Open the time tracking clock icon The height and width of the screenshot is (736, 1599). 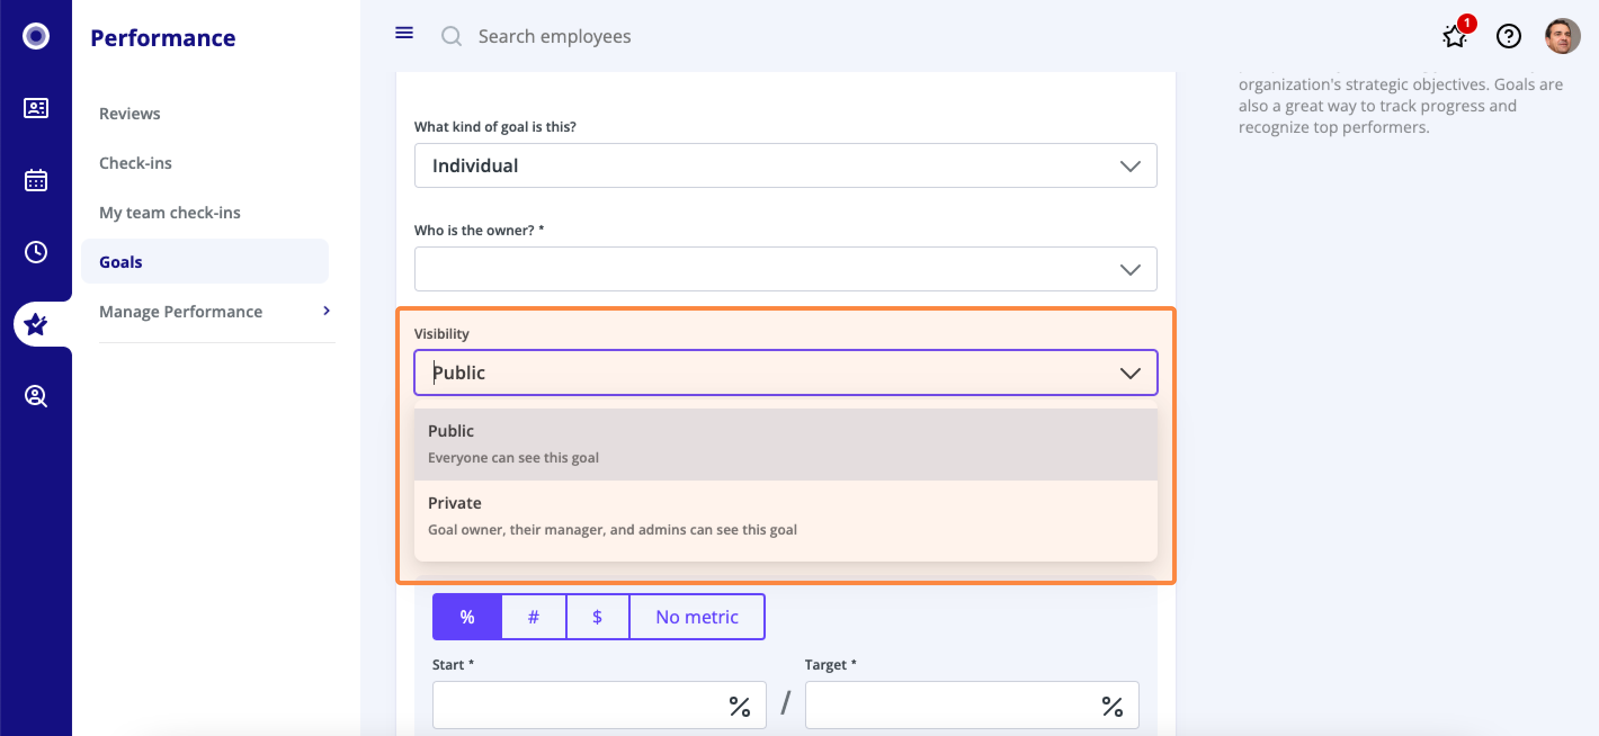pos(35,252)
